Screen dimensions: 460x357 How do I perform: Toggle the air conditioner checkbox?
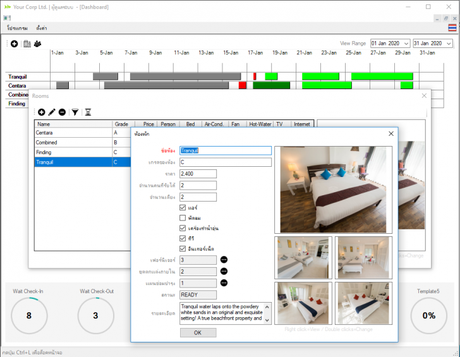[x=183, y=207]
